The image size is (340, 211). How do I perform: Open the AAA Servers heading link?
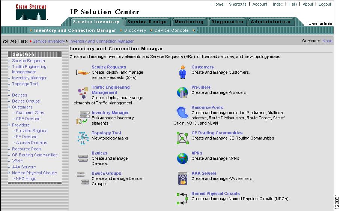click(204, 173)
